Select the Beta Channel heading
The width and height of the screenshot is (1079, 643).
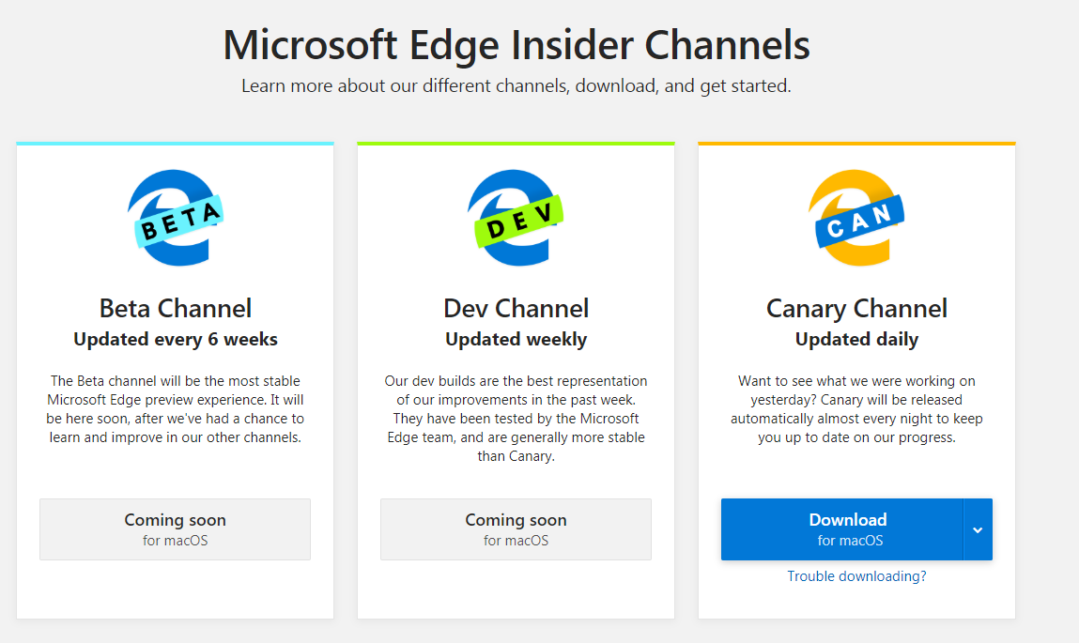tap(176, 309)
